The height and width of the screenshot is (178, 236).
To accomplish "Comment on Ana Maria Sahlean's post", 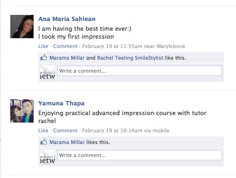I will coord(65,46).
